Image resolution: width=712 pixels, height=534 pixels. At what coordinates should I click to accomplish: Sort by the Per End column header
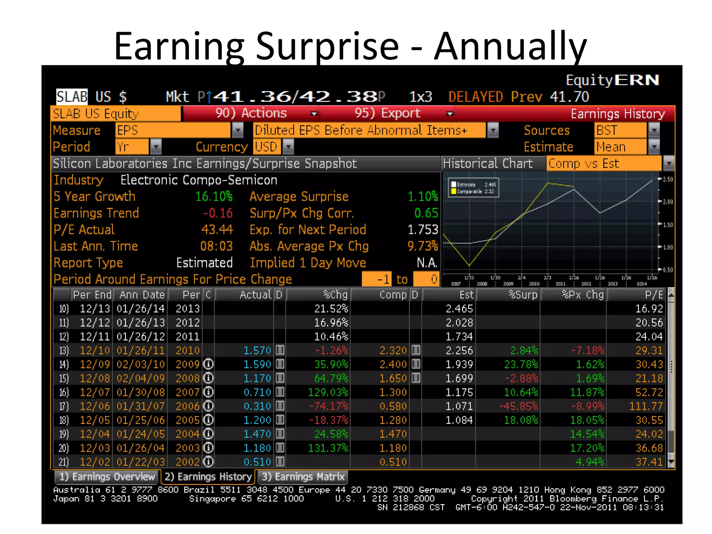92,294
